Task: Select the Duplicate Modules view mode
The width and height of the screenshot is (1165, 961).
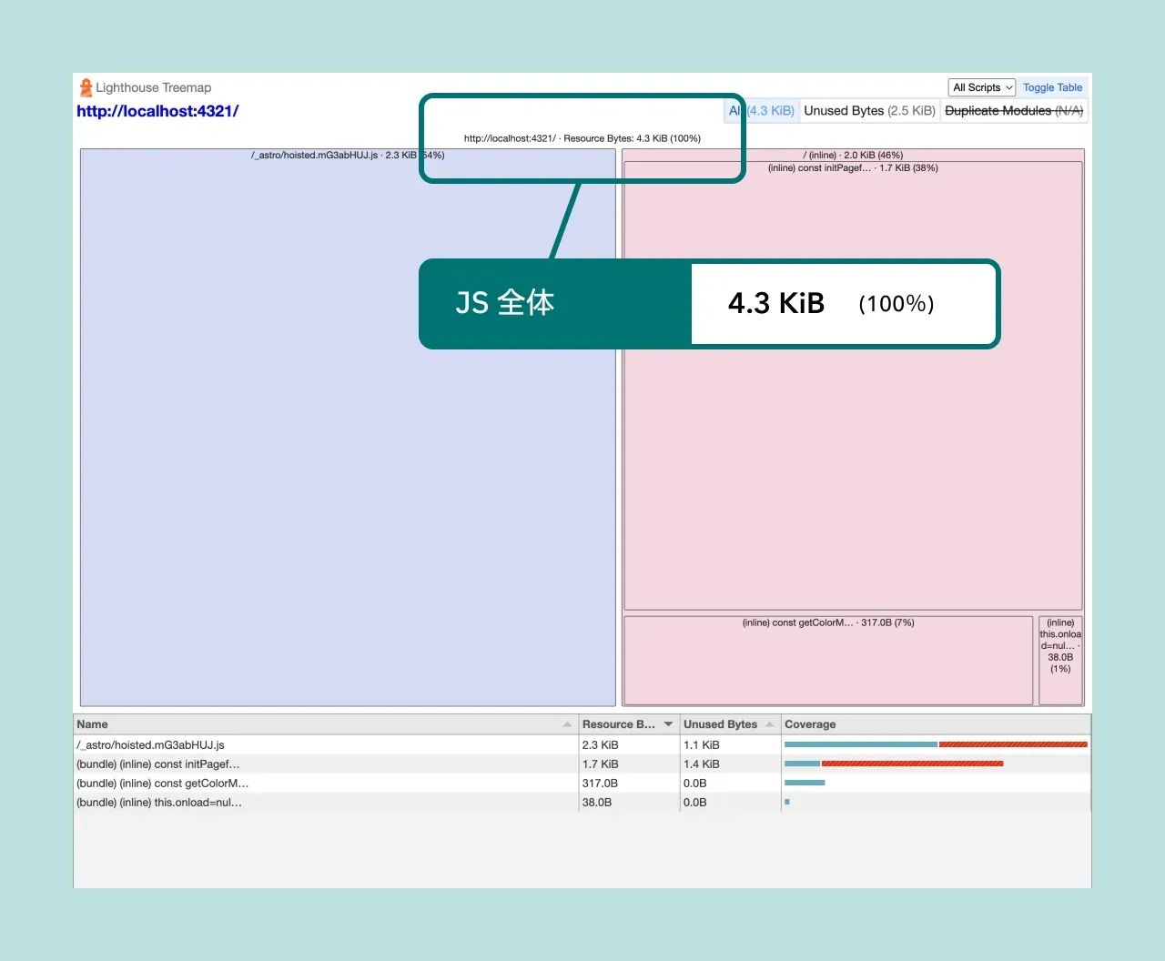Action: [1013, 111]
